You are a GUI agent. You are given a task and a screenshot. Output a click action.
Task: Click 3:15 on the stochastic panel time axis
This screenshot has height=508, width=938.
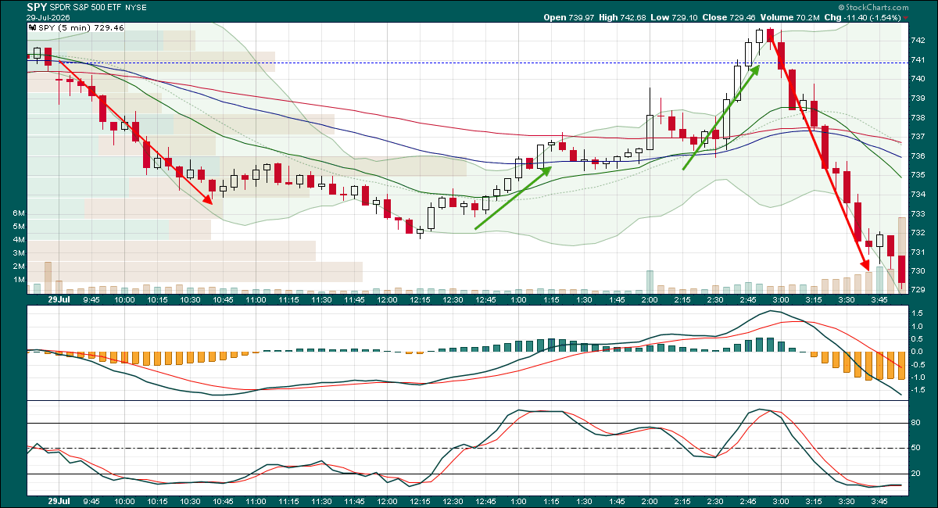(x=813, y=501)
